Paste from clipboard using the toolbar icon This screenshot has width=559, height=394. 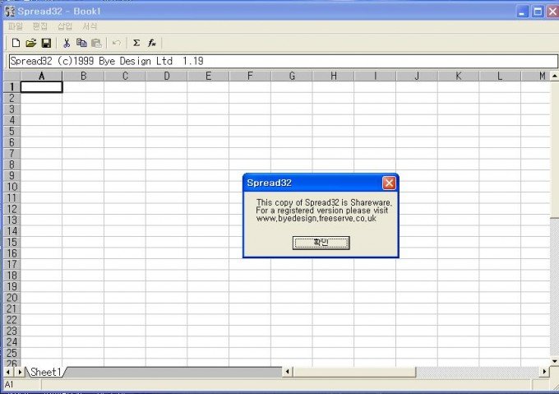click(x=97, y=43)
